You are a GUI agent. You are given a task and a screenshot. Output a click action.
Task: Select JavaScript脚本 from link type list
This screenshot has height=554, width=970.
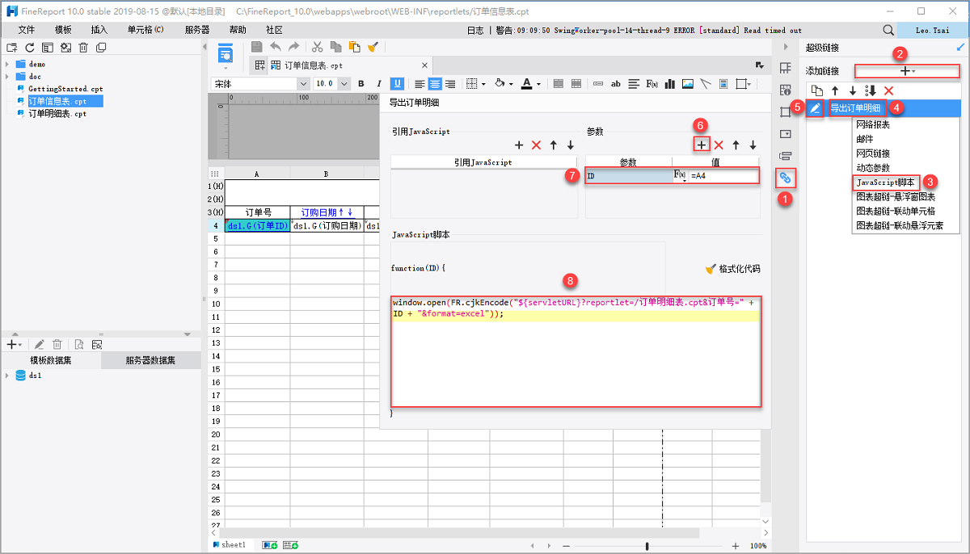[x=886, y=183]
